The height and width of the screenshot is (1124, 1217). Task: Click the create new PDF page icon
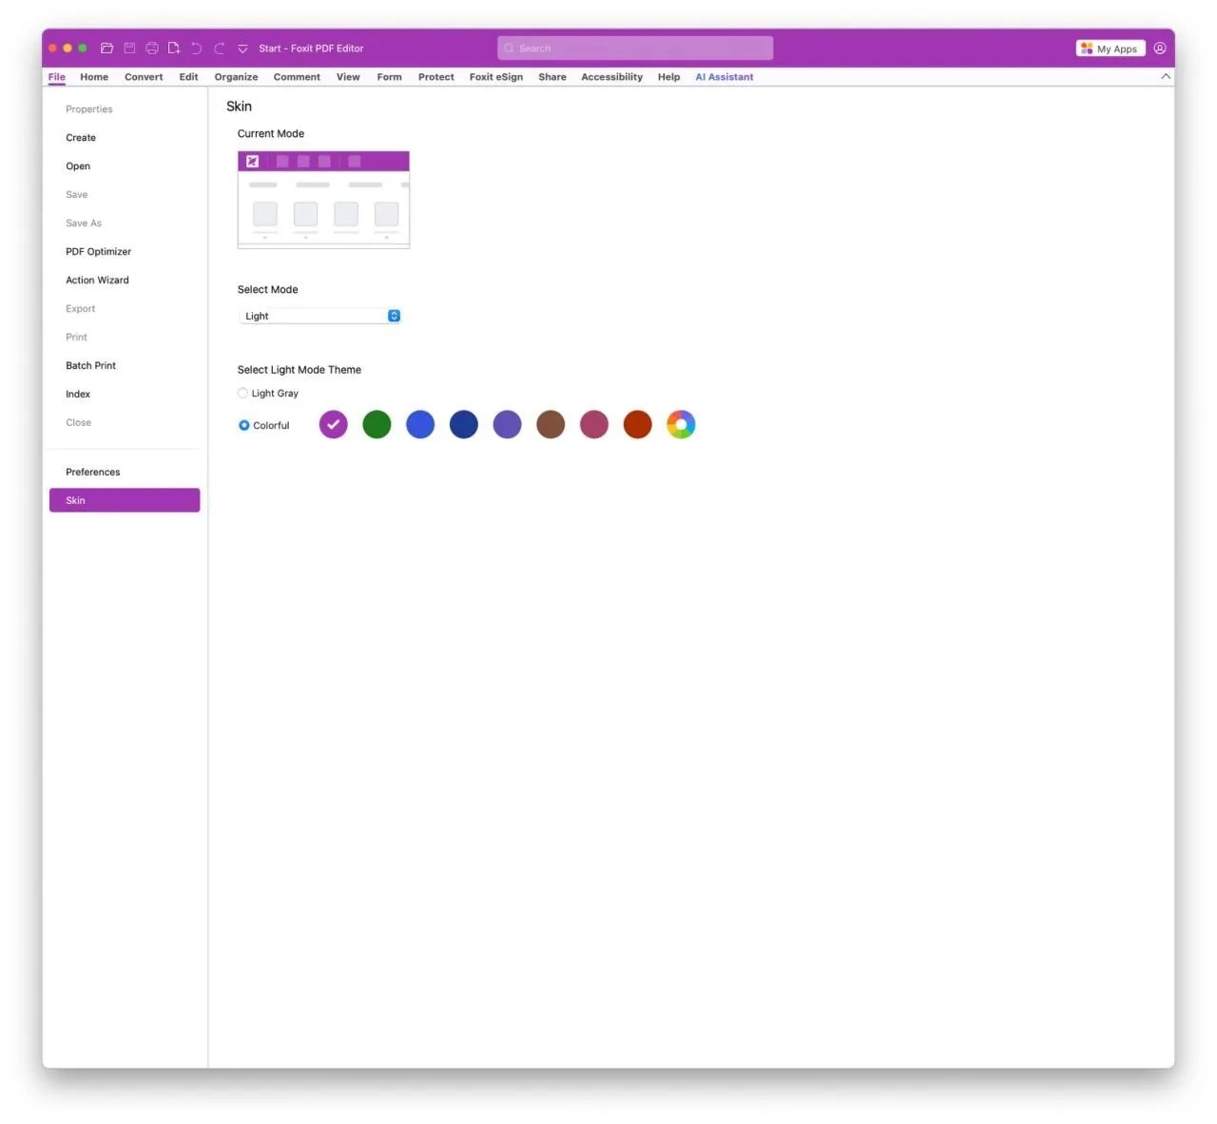tap(174, 48)
